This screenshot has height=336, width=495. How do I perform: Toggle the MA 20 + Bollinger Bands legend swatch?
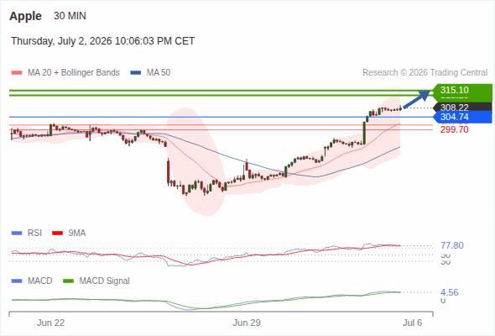(x=17, y=73)
